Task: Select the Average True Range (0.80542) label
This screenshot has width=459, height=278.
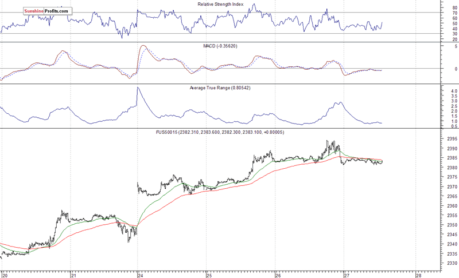Action: coord(219,88)
